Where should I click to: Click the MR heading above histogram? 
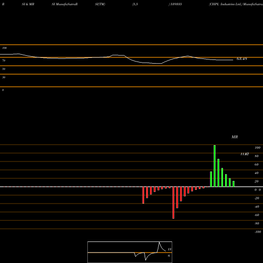[235, 137]
